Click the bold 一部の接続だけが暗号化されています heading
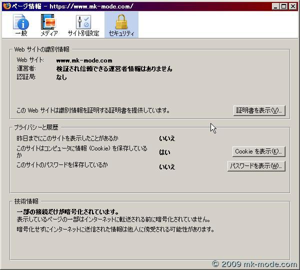 [67, 211]
